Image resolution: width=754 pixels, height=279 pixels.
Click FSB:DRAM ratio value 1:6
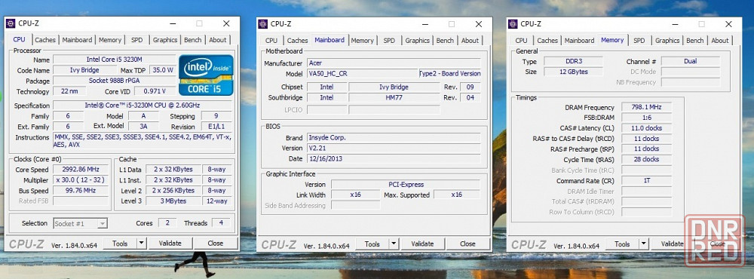pyautogui.click(x=647, y=118)
